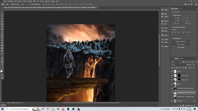Screen dimensions: 198x111
Task: Open Firefox from the taskbar
Action: (x=63, y=109)
